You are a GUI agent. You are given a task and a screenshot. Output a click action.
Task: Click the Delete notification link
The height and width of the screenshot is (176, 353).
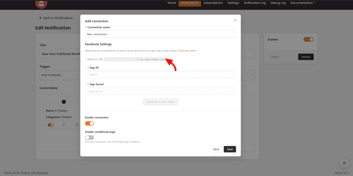tap(275, 57)
